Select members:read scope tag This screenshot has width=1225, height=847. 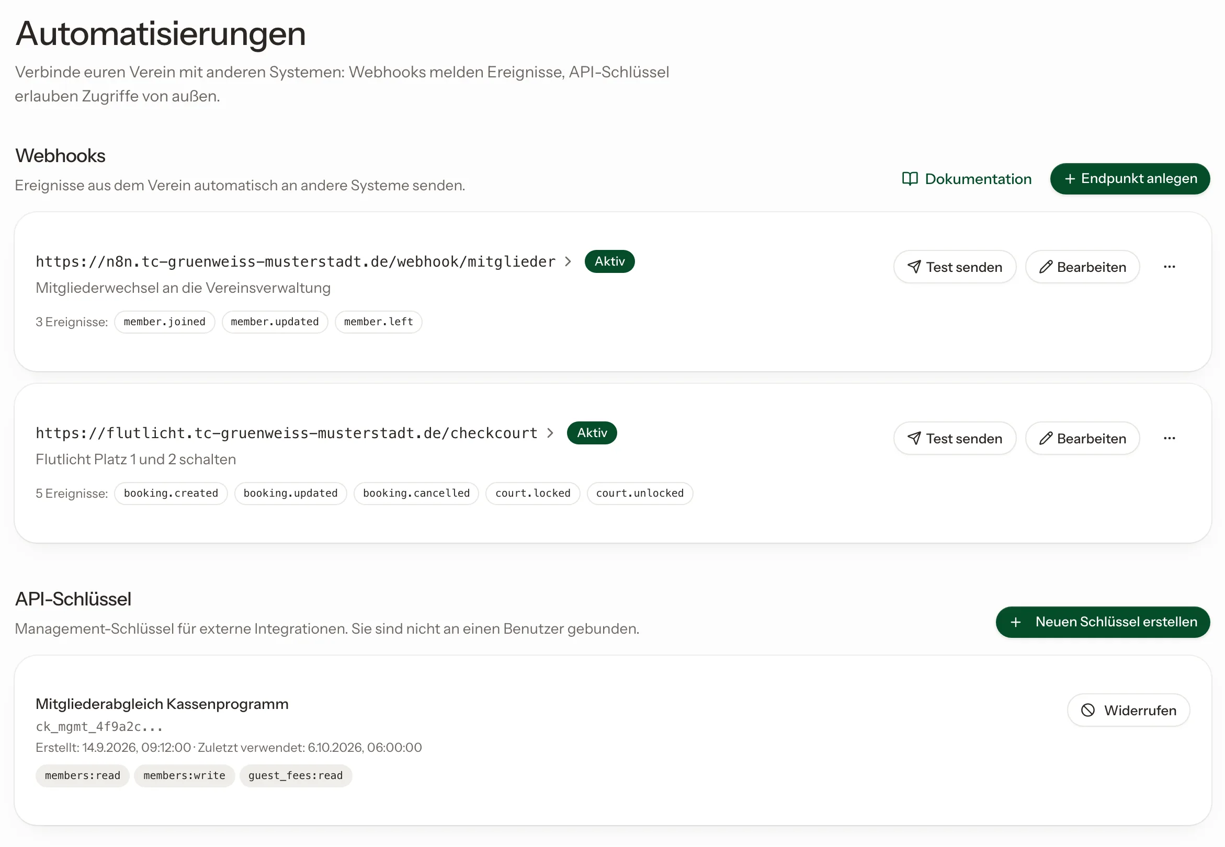(82, 776)
